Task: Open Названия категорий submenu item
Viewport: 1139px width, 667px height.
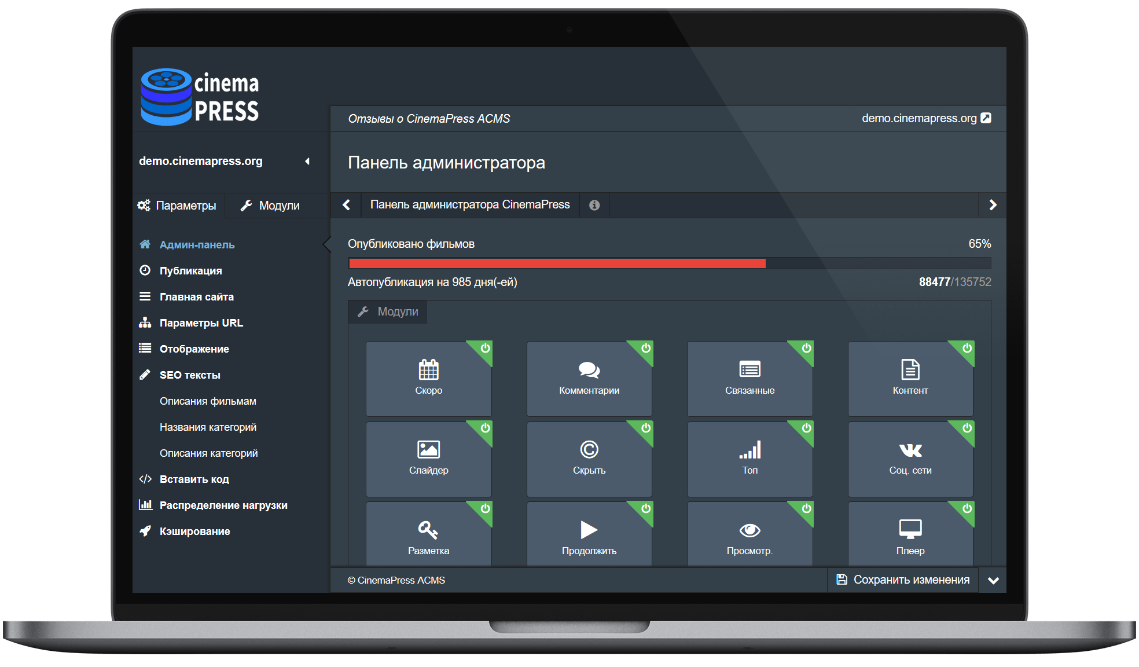Action: tap(208, 427)
